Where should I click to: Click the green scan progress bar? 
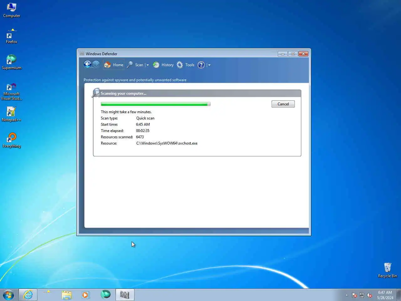click(155, 104)
